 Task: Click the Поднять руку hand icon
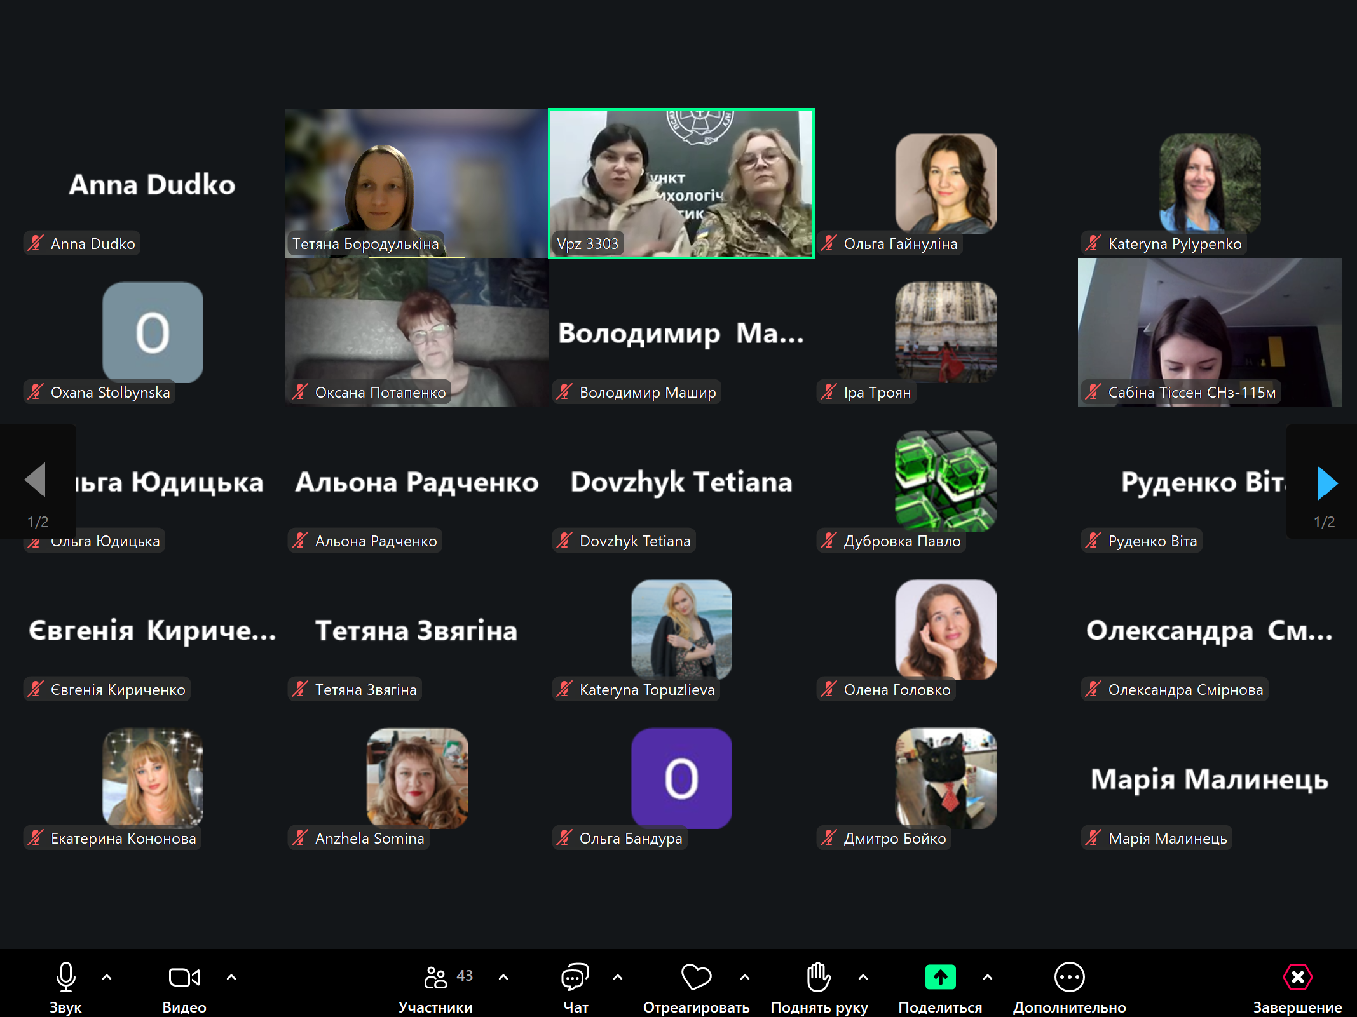(818, 977)
